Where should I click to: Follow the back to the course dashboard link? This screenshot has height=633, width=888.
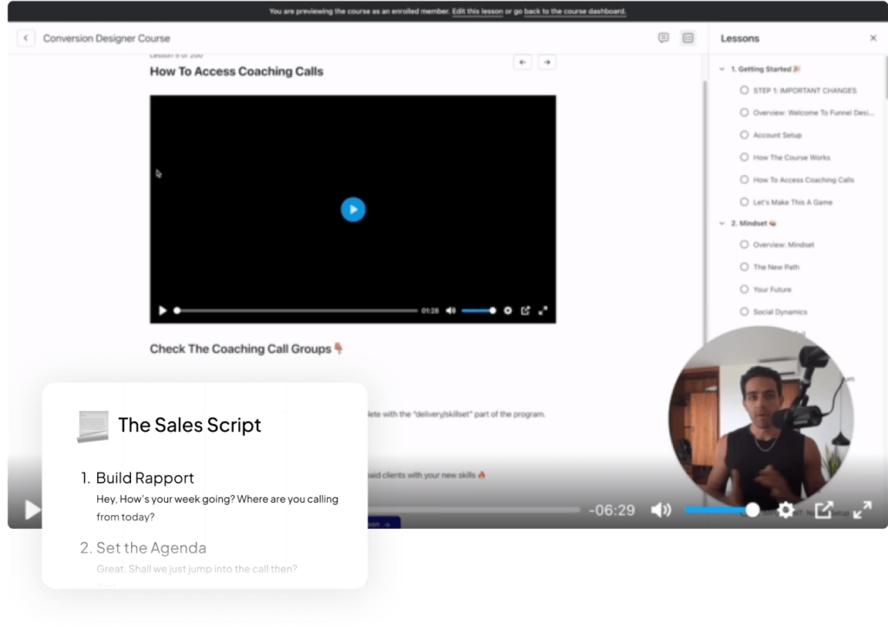(574, 11)
